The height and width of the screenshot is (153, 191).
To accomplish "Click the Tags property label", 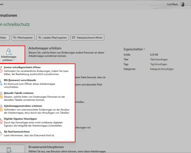I will [x=126, y=64].
